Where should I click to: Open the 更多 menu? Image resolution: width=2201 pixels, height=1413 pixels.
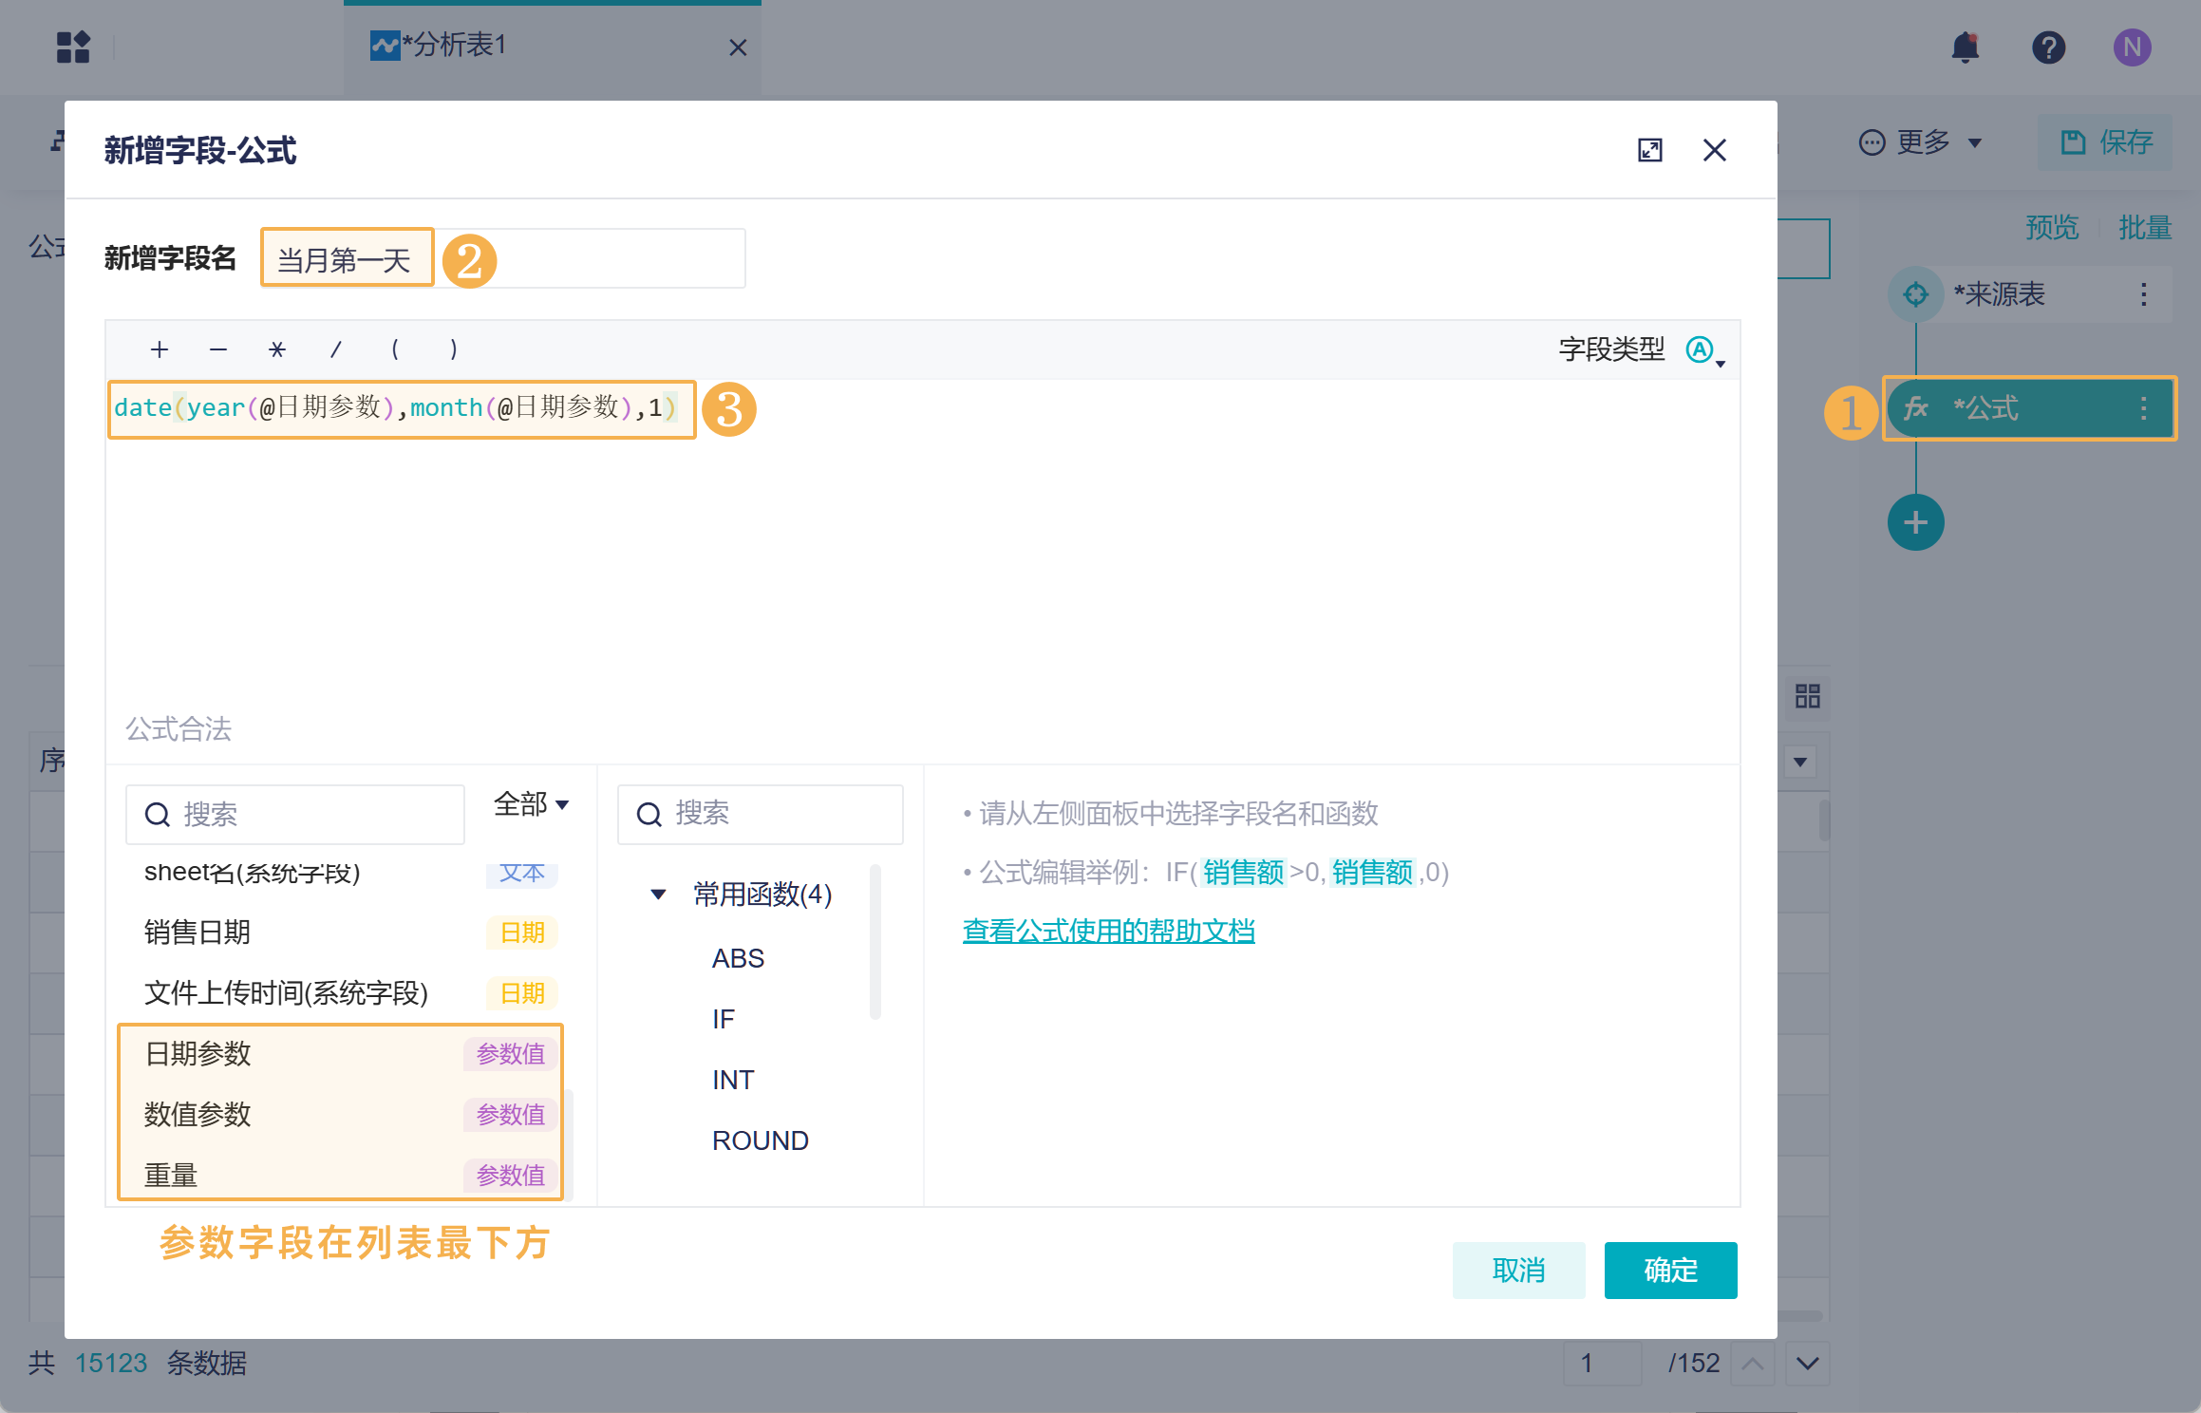1920,142
